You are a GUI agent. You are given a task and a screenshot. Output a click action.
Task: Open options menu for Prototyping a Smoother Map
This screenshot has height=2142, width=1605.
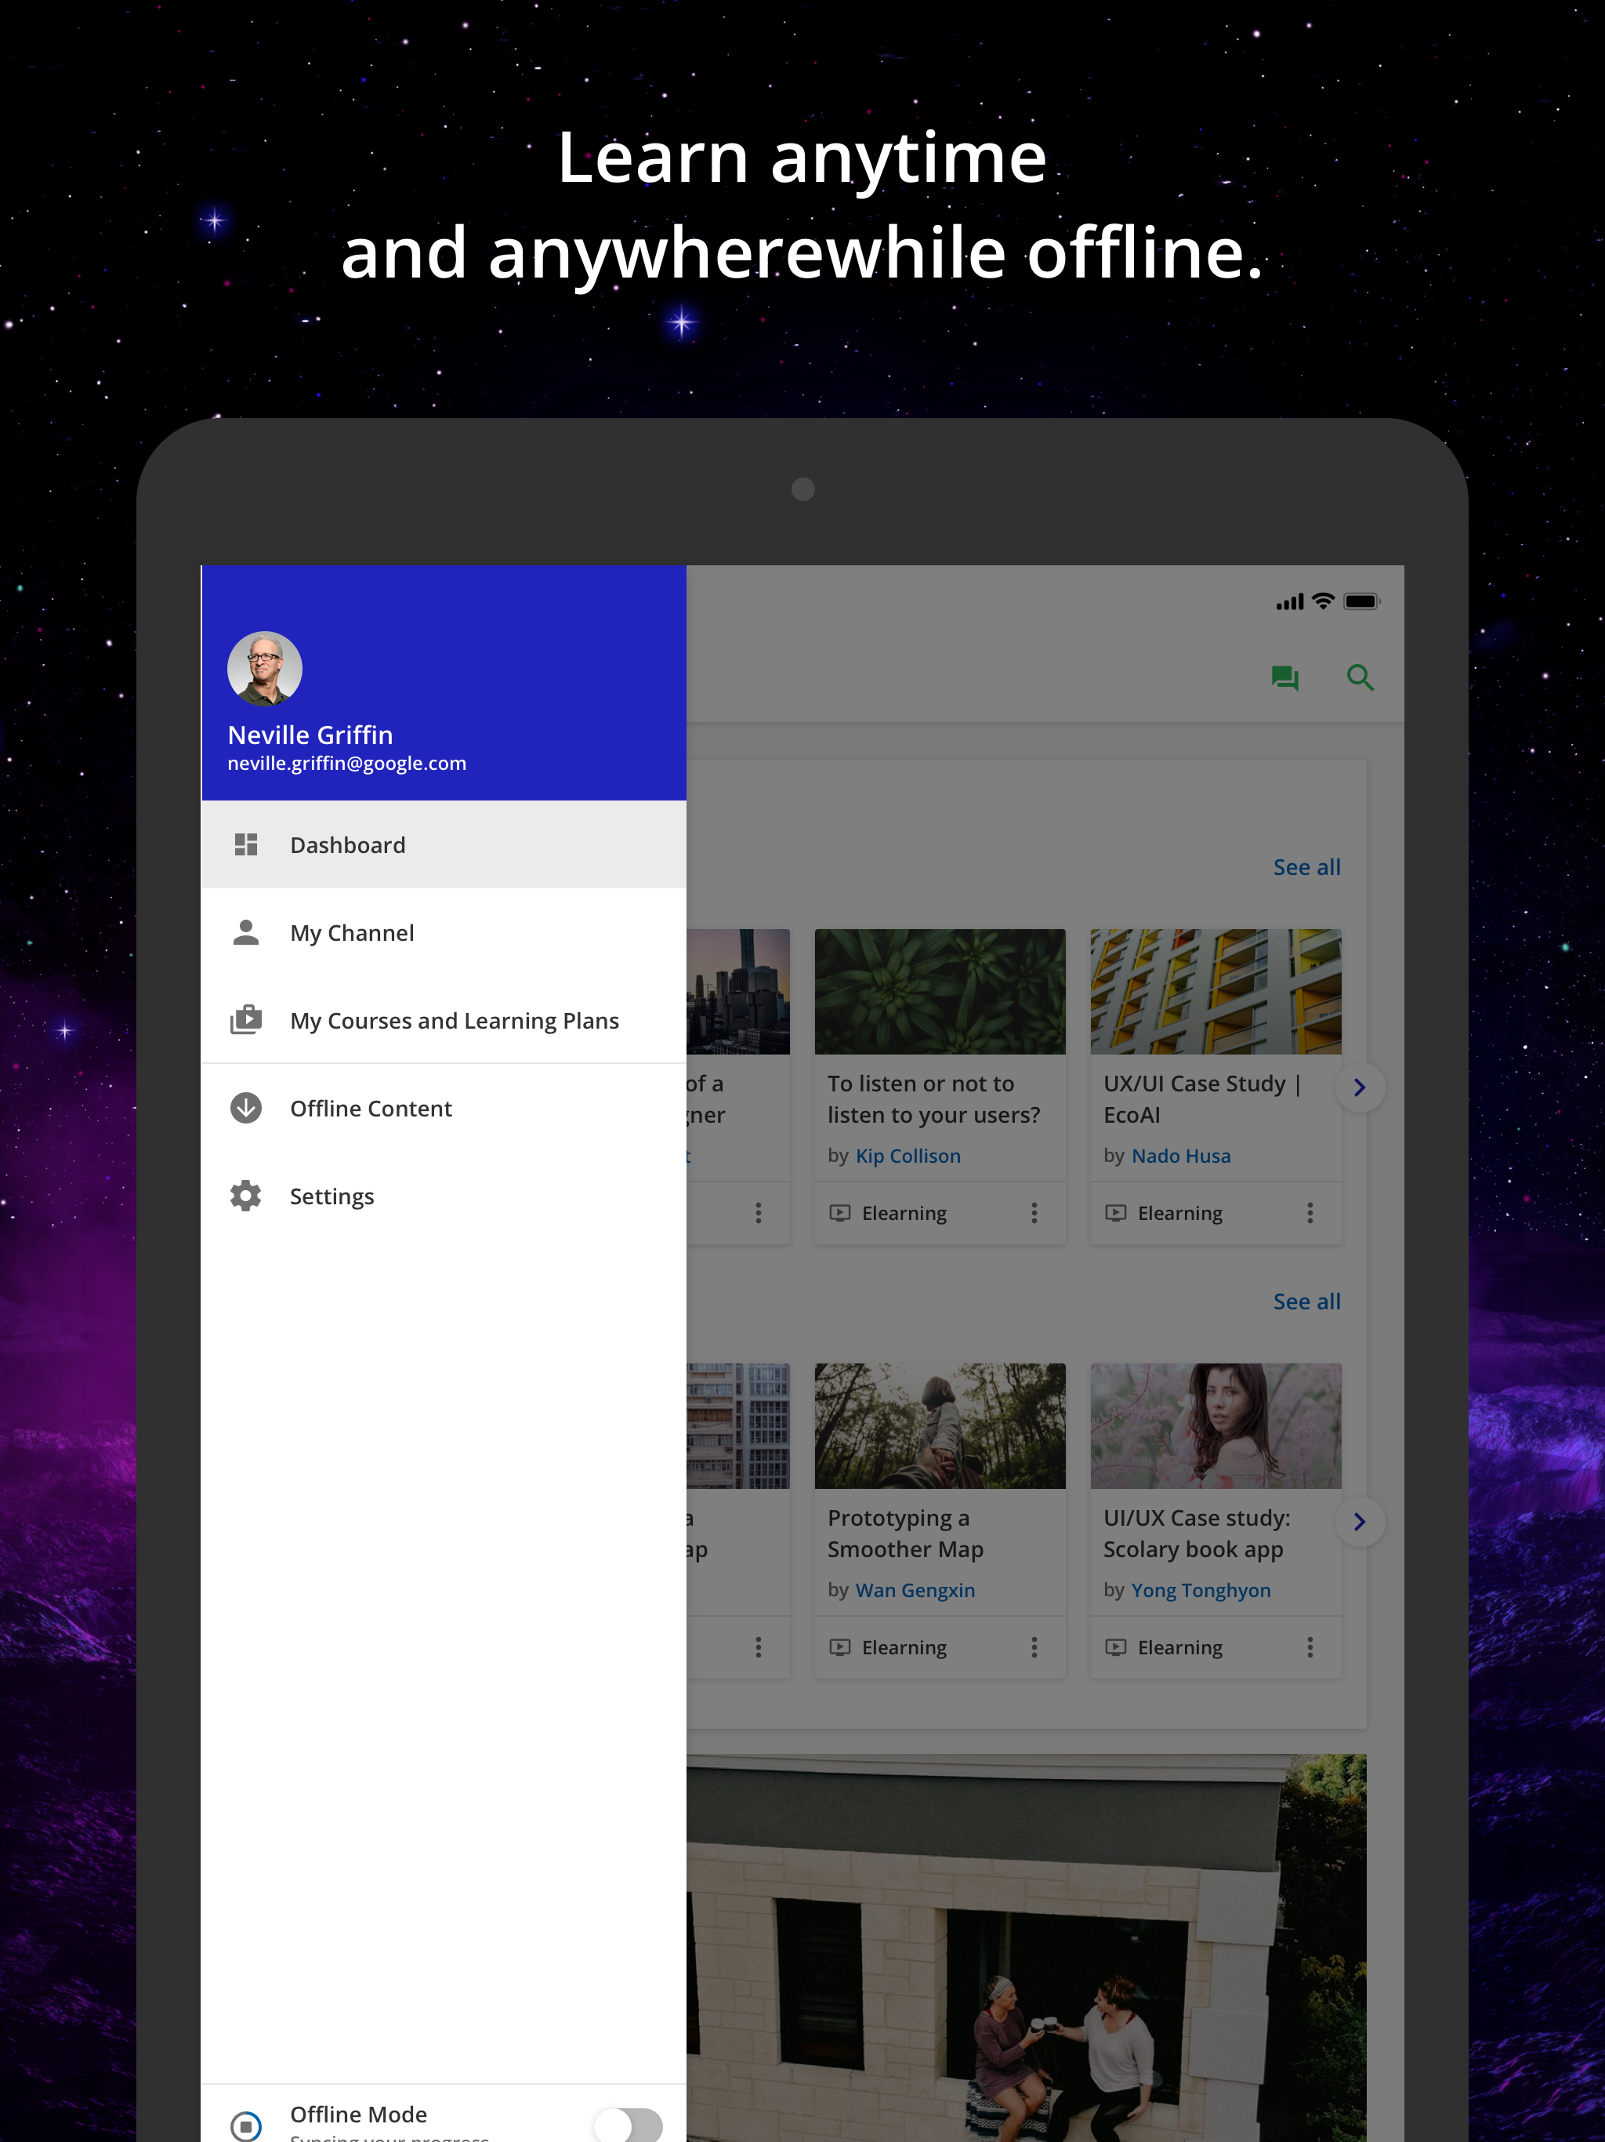[x=1034, y=1647]
